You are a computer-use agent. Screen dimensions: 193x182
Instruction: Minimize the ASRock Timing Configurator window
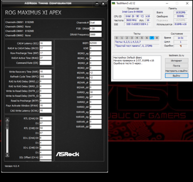[x=97, y=4]
